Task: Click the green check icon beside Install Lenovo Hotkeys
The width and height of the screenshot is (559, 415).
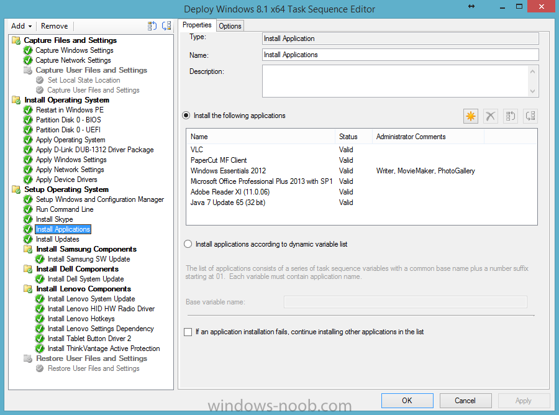Action: click(40, 319)
